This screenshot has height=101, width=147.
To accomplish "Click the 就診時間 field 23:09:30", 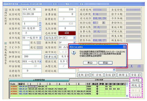I will [x=32, y=14].
